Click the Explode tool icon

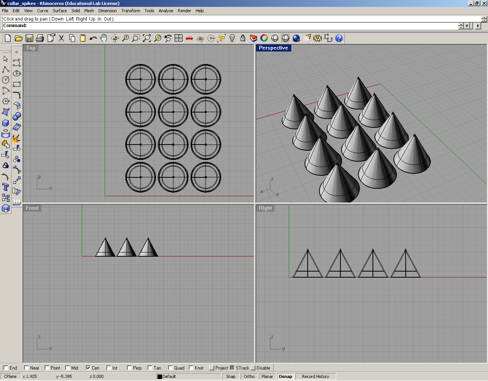coord(16,138)
